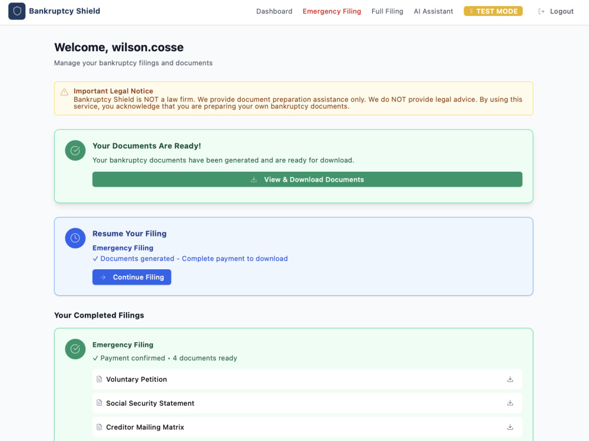Click the Continue Filing button
This screenshot has width=589, height=441.
point(132,277)
